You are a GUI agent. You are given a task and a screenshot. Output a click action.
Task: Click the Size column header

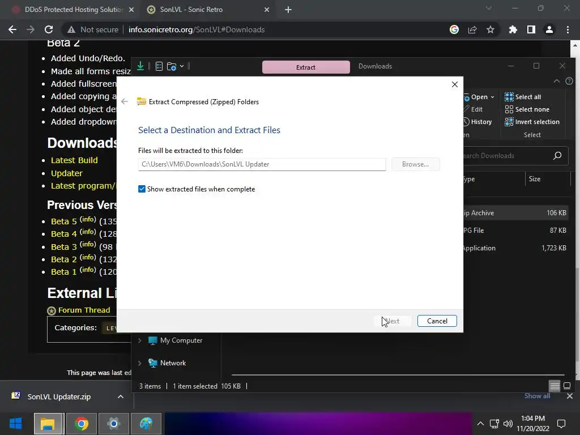point(535,179)
